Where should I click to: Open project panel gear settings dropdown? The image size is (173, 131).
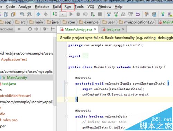pyautogui.click(x=45, y=29)
